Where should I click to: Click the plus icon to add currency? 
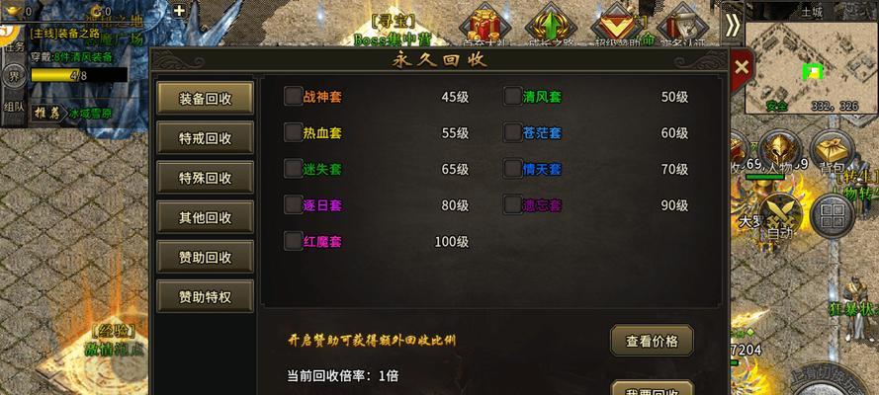(x=179, y=10)
